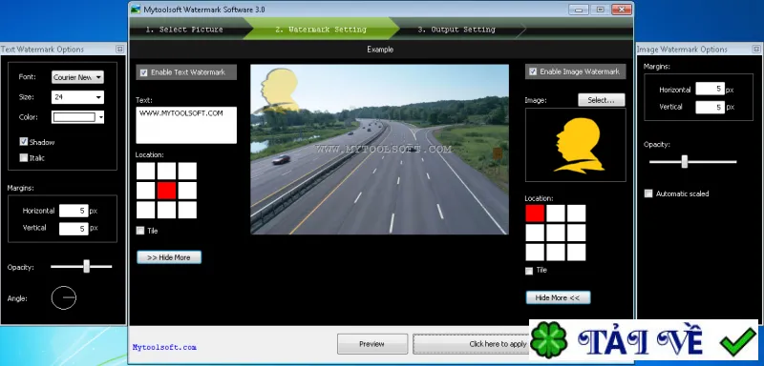
Task: Click the white text Color swatch
Action: tap(74, 117)
